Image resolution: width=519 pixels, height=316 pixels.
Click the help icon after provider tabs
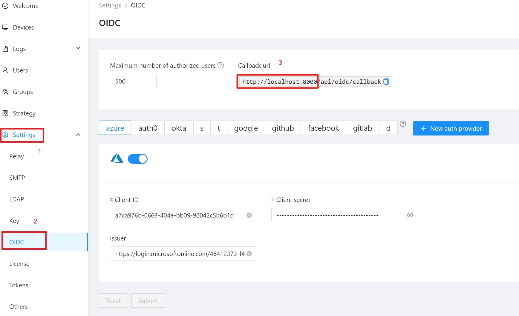[x=403, y=124]
